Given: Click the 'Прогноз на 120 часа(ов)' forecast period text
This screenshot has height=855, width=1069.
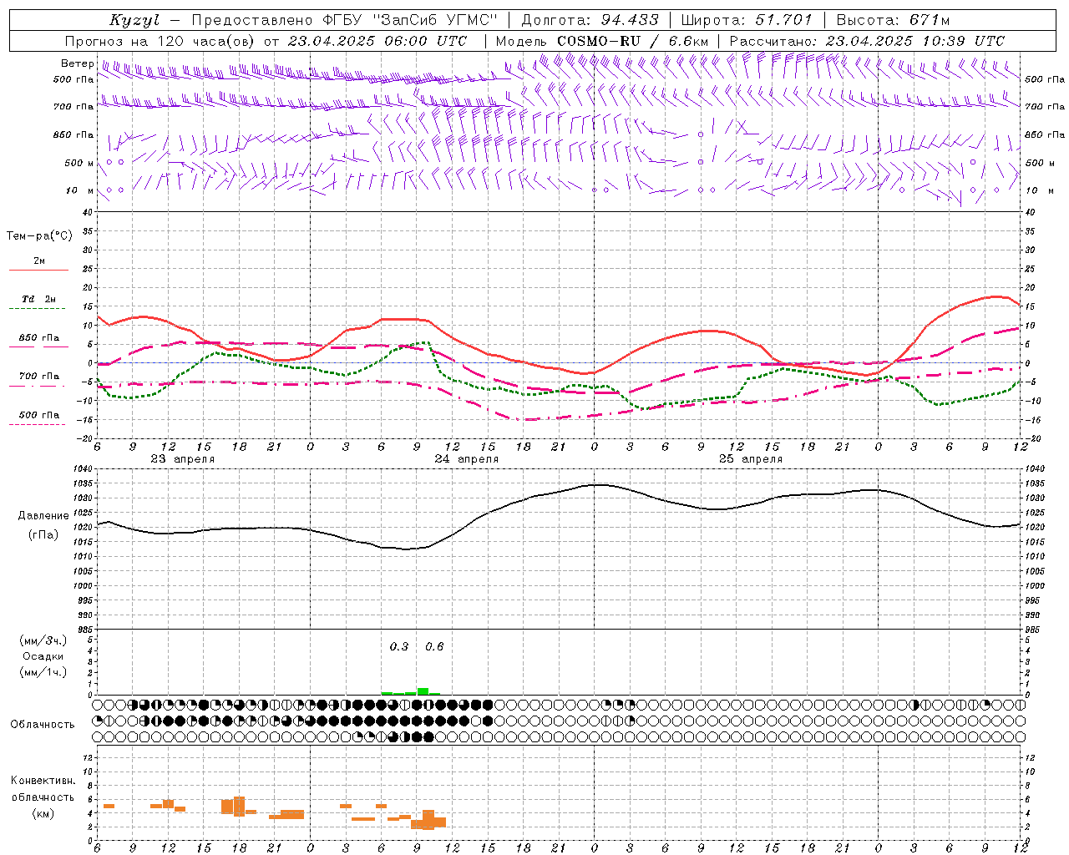Looking at the screenshot, I should [x=161, y=41].
